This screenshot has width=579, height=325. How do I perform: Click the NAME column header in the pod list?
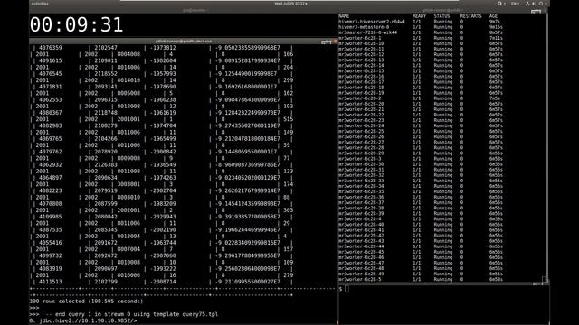344,16
